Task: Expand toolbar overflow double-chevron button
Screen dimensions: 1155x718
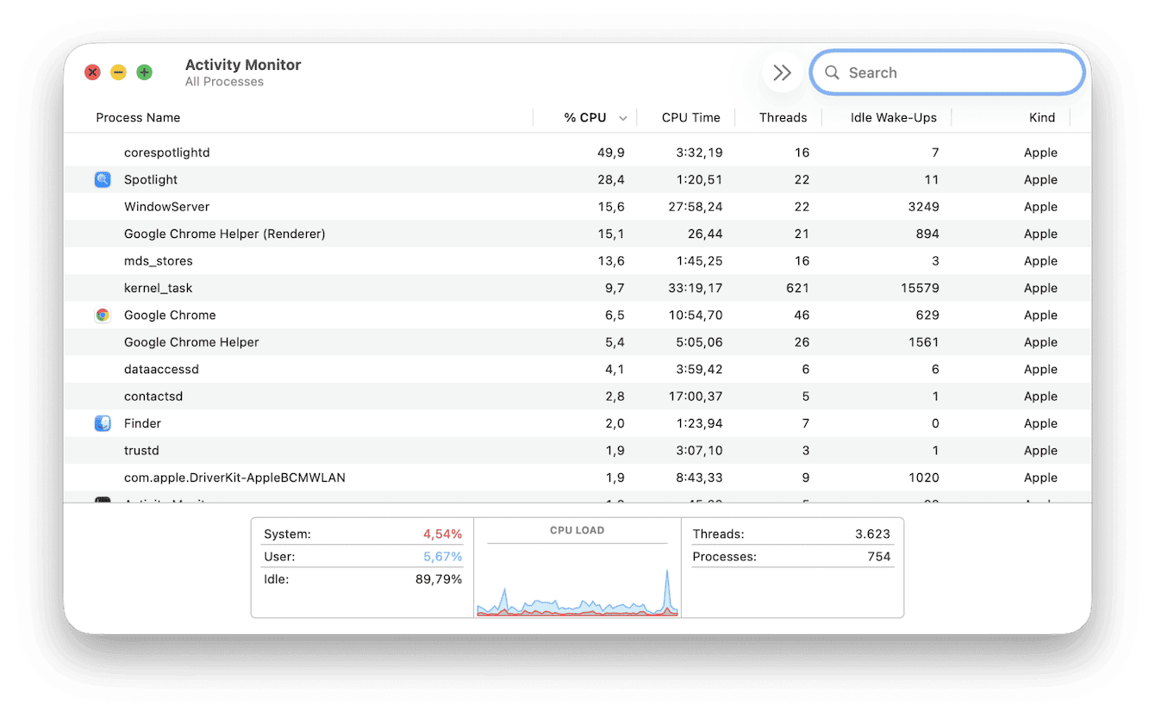Action: 783,72
